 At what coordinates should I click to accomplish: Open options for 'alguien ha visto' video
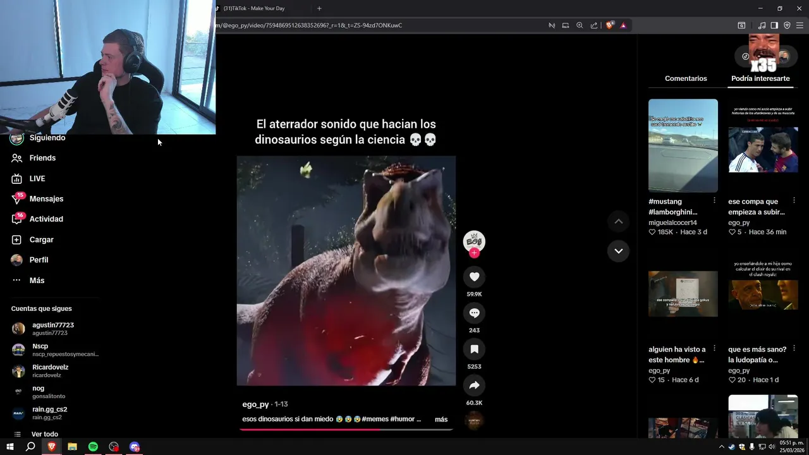click(714, 348)
